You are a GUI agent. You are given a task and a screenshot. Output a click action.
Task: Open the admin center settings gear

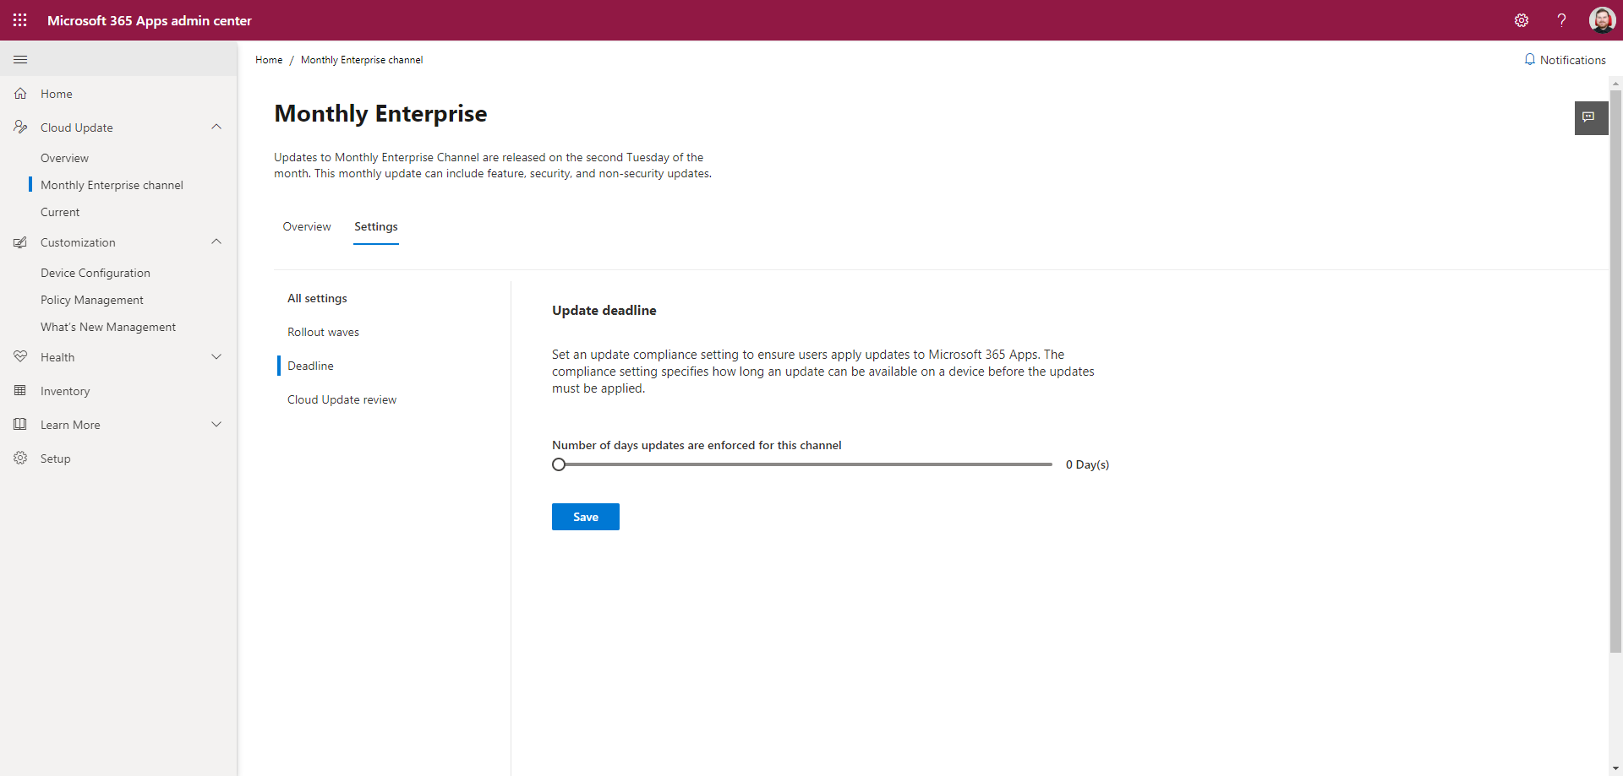click(x=1522, y=19)
